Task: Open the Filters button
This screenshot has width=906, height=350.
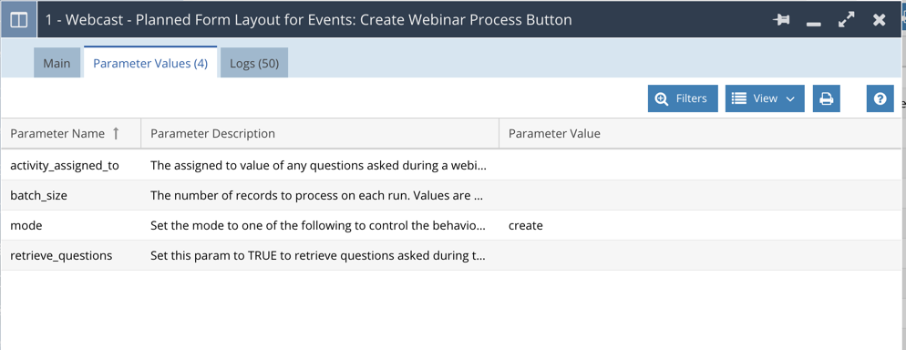Action: coord(683,98)
